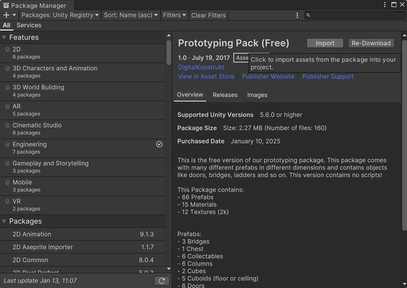The image size is (407, 288).
Task: Open the Filters dropdown
Action: 174,15
